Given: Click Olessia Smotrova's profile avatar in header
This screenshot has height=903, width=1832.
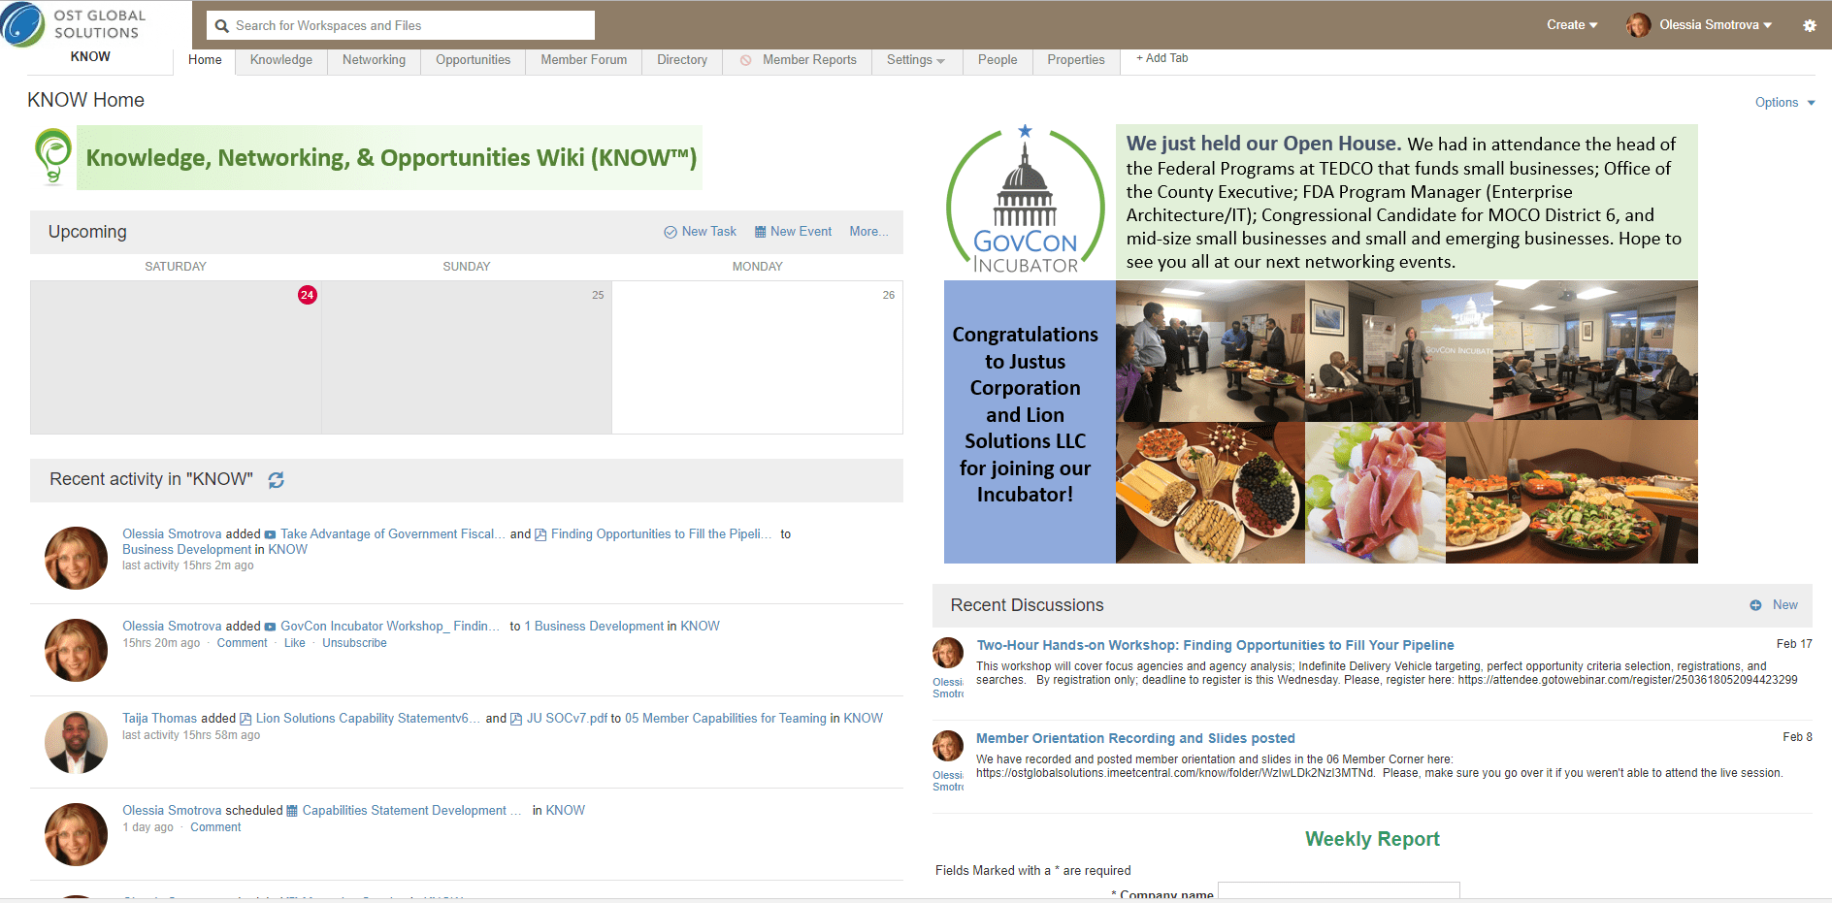Looking at the screenshot, I should 1638,25.
